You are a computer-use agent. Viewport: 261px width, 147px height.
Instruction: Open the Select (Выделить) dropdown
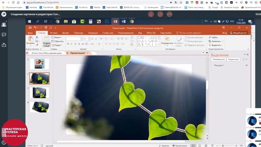click(x=216, y=45)
